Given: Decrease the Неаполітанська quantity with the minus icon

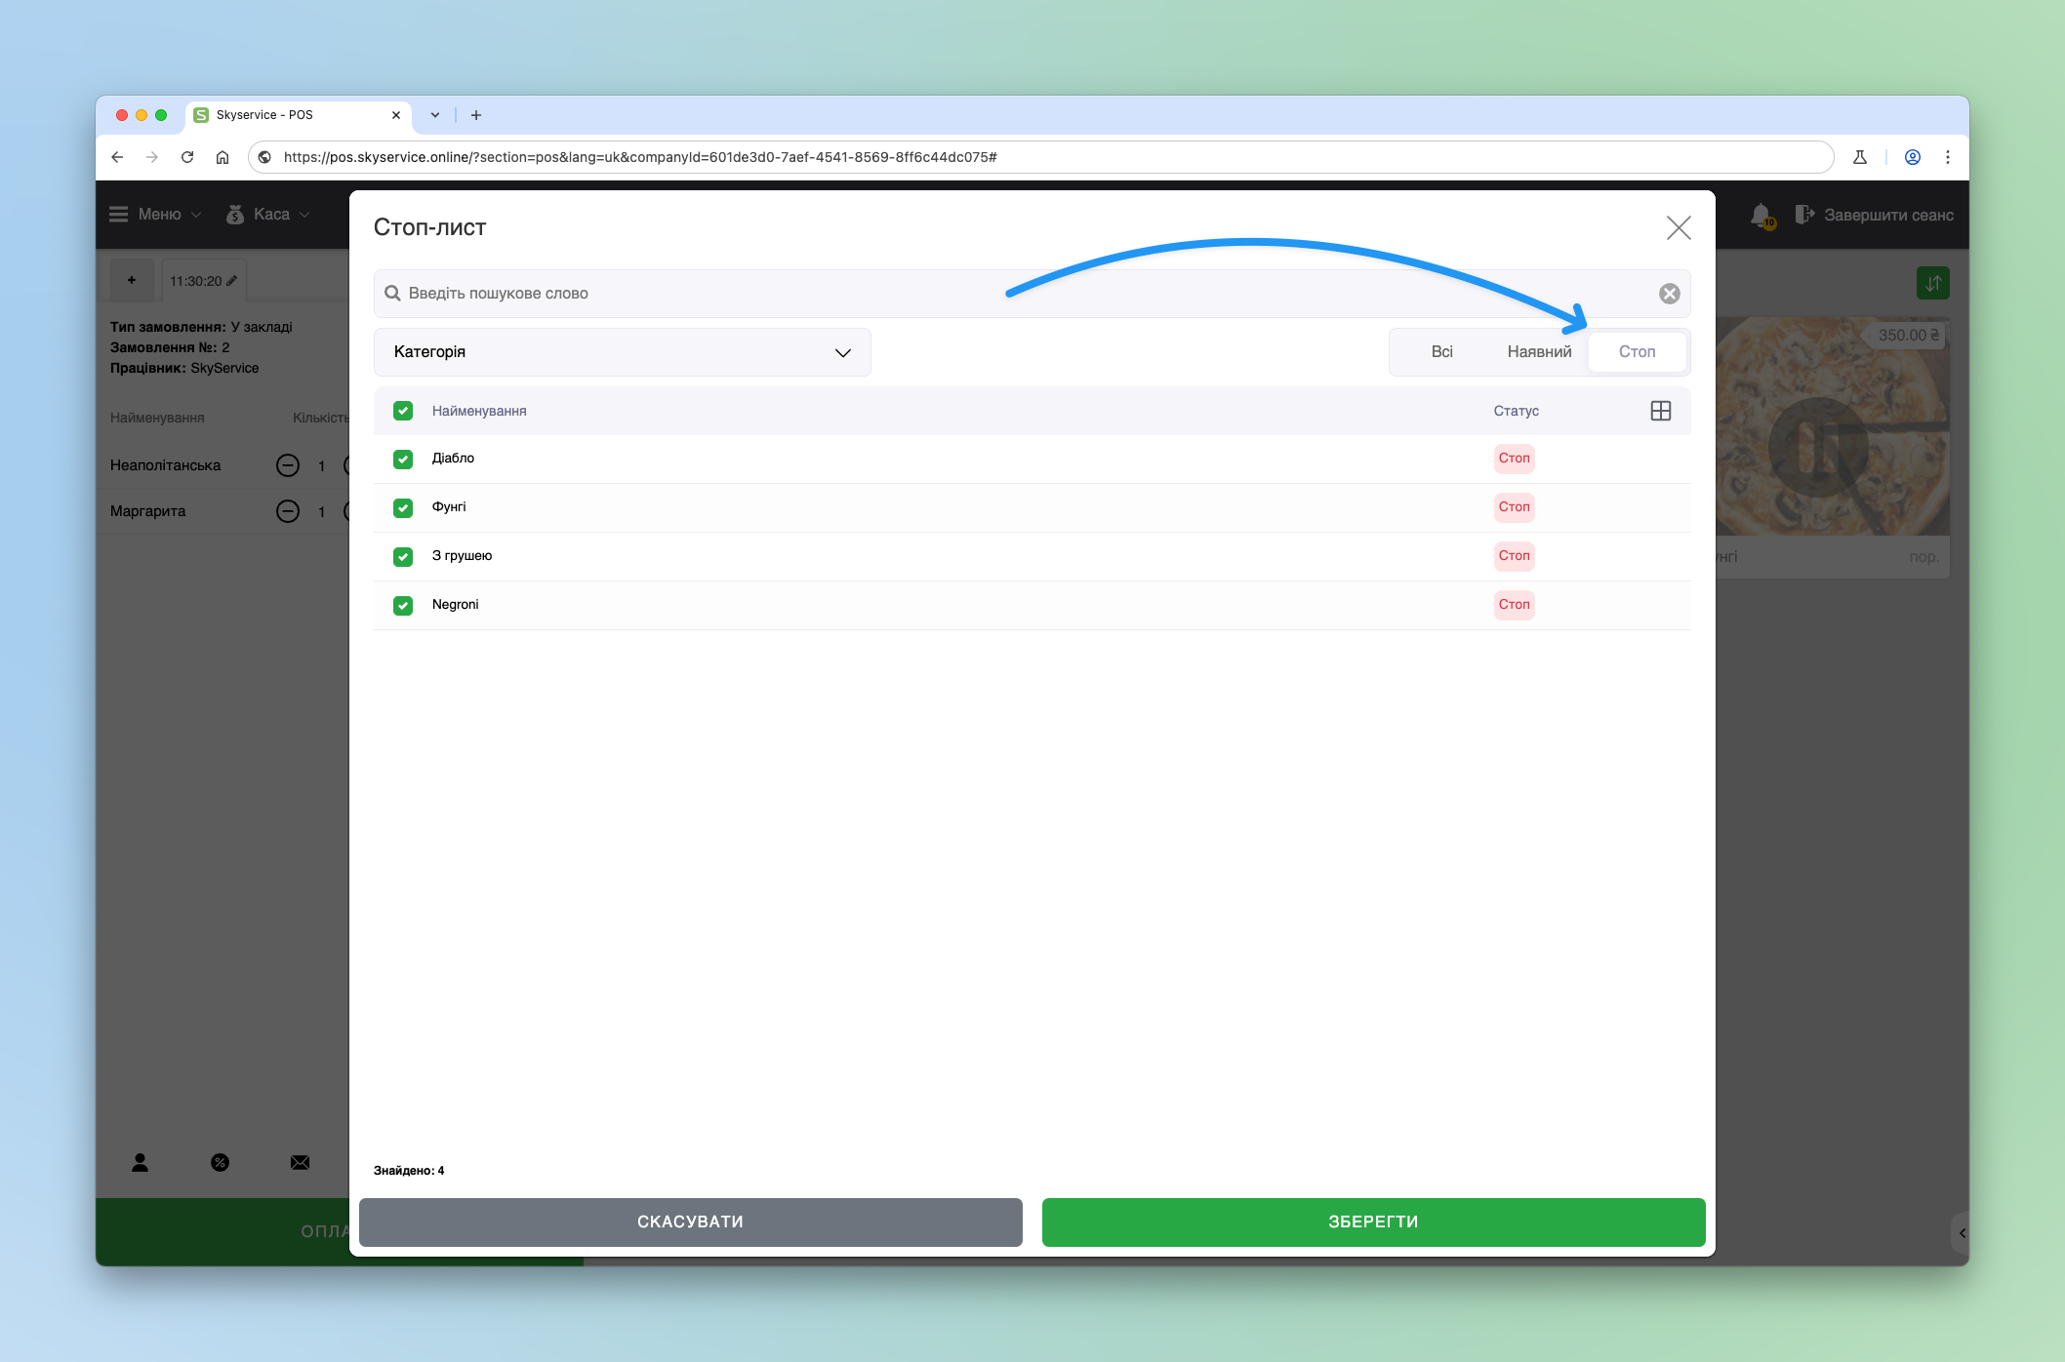Looking at the screenshot, I should point(287,465).
